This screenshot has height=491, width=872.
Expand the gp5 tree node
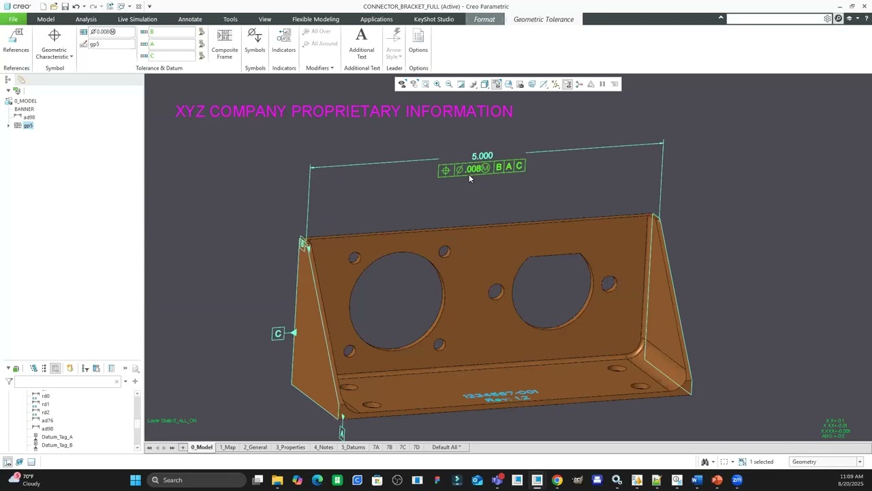click(8, 125)
